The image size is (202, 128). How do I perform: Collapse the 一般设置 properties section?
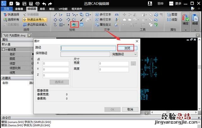point(3,49)
